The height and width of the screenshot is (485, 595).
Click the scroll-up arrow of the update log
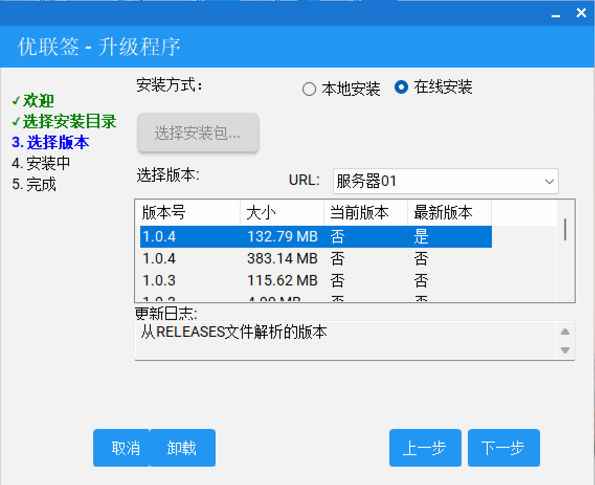pyautogui.click(x=565, y=331)
